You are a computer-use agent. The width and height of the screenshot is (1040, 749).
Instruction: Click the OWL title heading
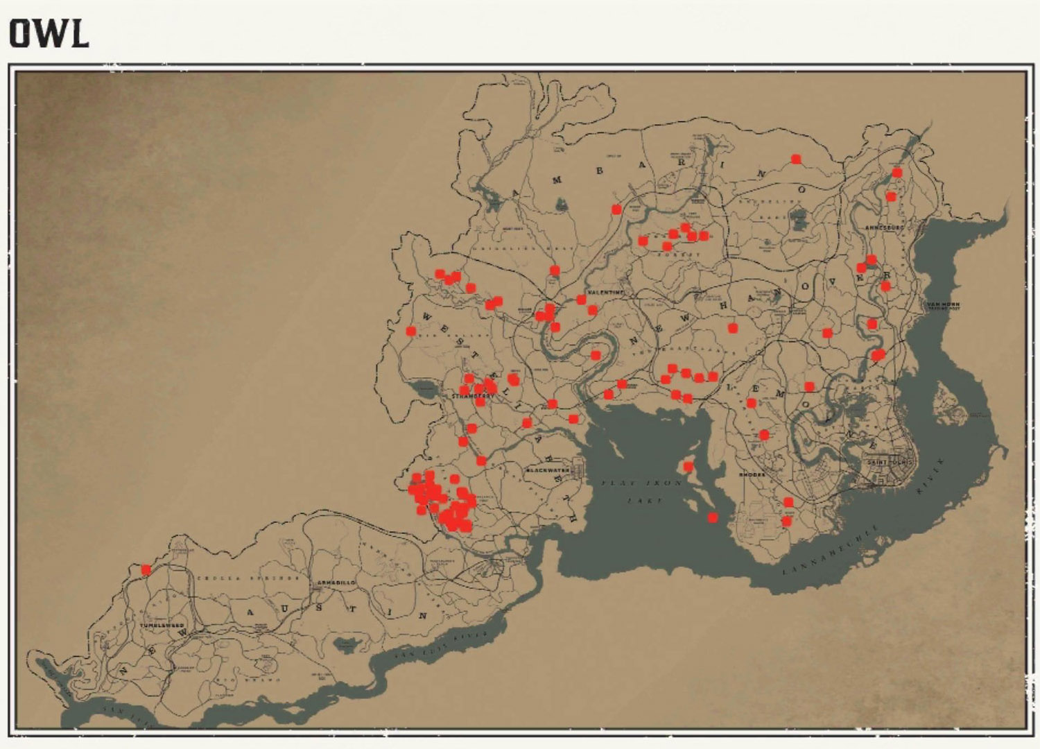click(x=49, y=33)
